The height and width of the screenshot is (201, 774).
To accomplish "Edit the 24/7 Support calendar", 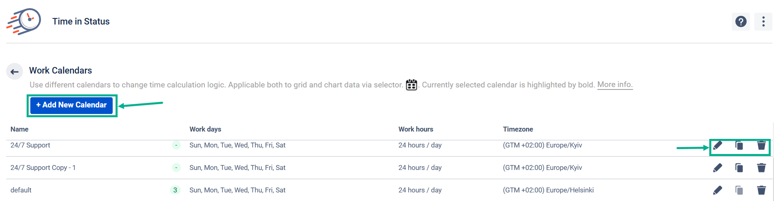I will [x=717, y=145].
